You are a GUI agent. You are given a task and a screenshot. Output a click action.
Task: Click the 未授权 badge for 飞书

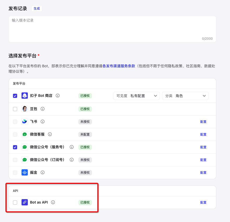(85, 122)
